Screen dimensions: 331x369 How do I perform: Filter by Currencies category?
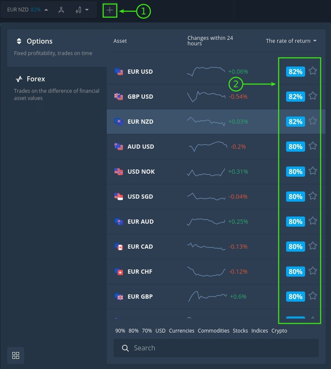coord(181,330)
